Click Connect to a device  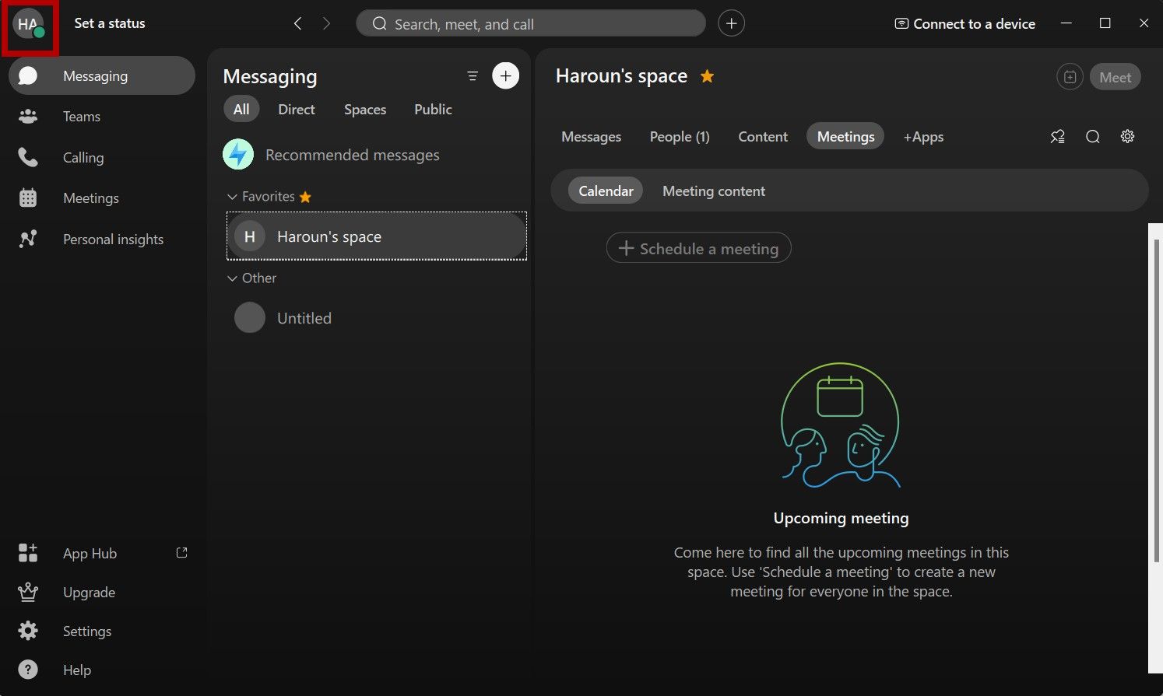(x=964, y=24)
